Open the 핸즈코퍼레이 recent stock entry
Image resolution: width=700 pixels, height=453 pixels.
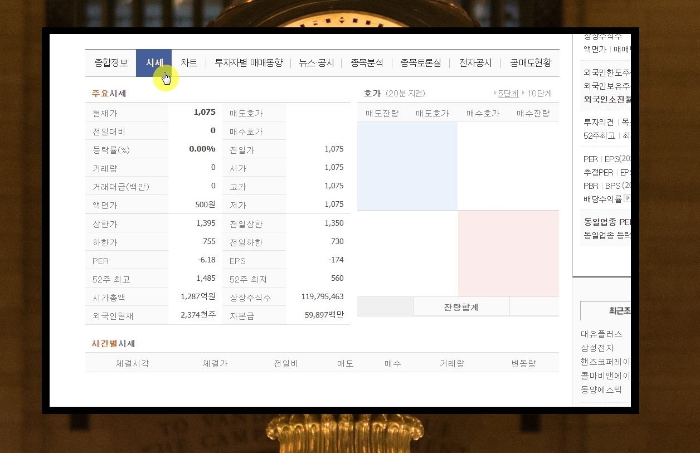pyautogui.click(x=605, y=362)
